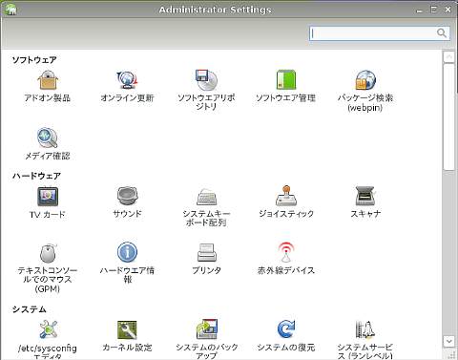Open ハードウエア情報 hardware information

click(127, 263)
